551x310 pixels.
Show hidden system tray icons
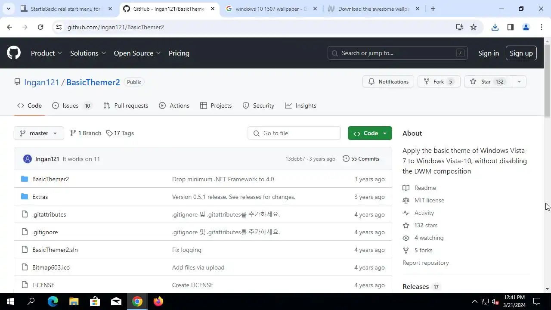[x=475, y=301]
